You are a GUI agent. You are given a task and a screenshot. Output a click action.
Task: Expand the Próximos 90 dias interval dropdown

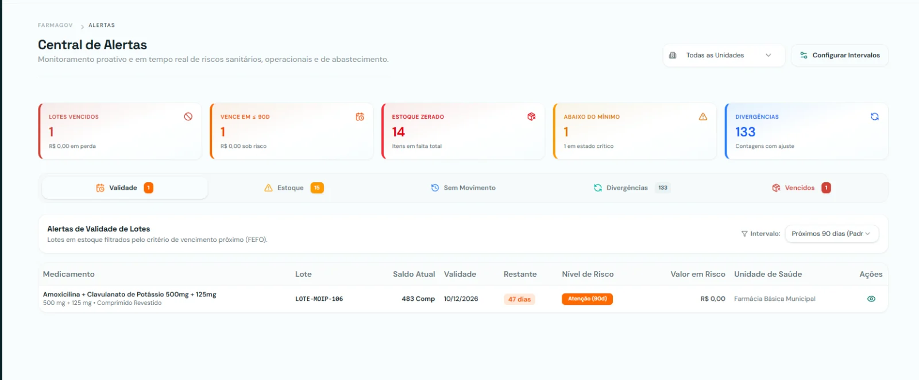832,234
